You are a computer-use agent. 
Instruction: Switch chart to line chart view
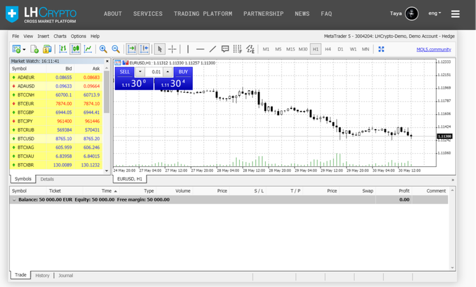(x=88, y=49)
